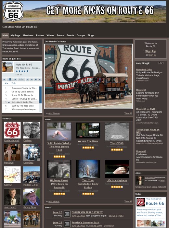Open the Videos tab
Image resolution: width=169 pixels, height=228 pixels.
[x=50, y=35]
